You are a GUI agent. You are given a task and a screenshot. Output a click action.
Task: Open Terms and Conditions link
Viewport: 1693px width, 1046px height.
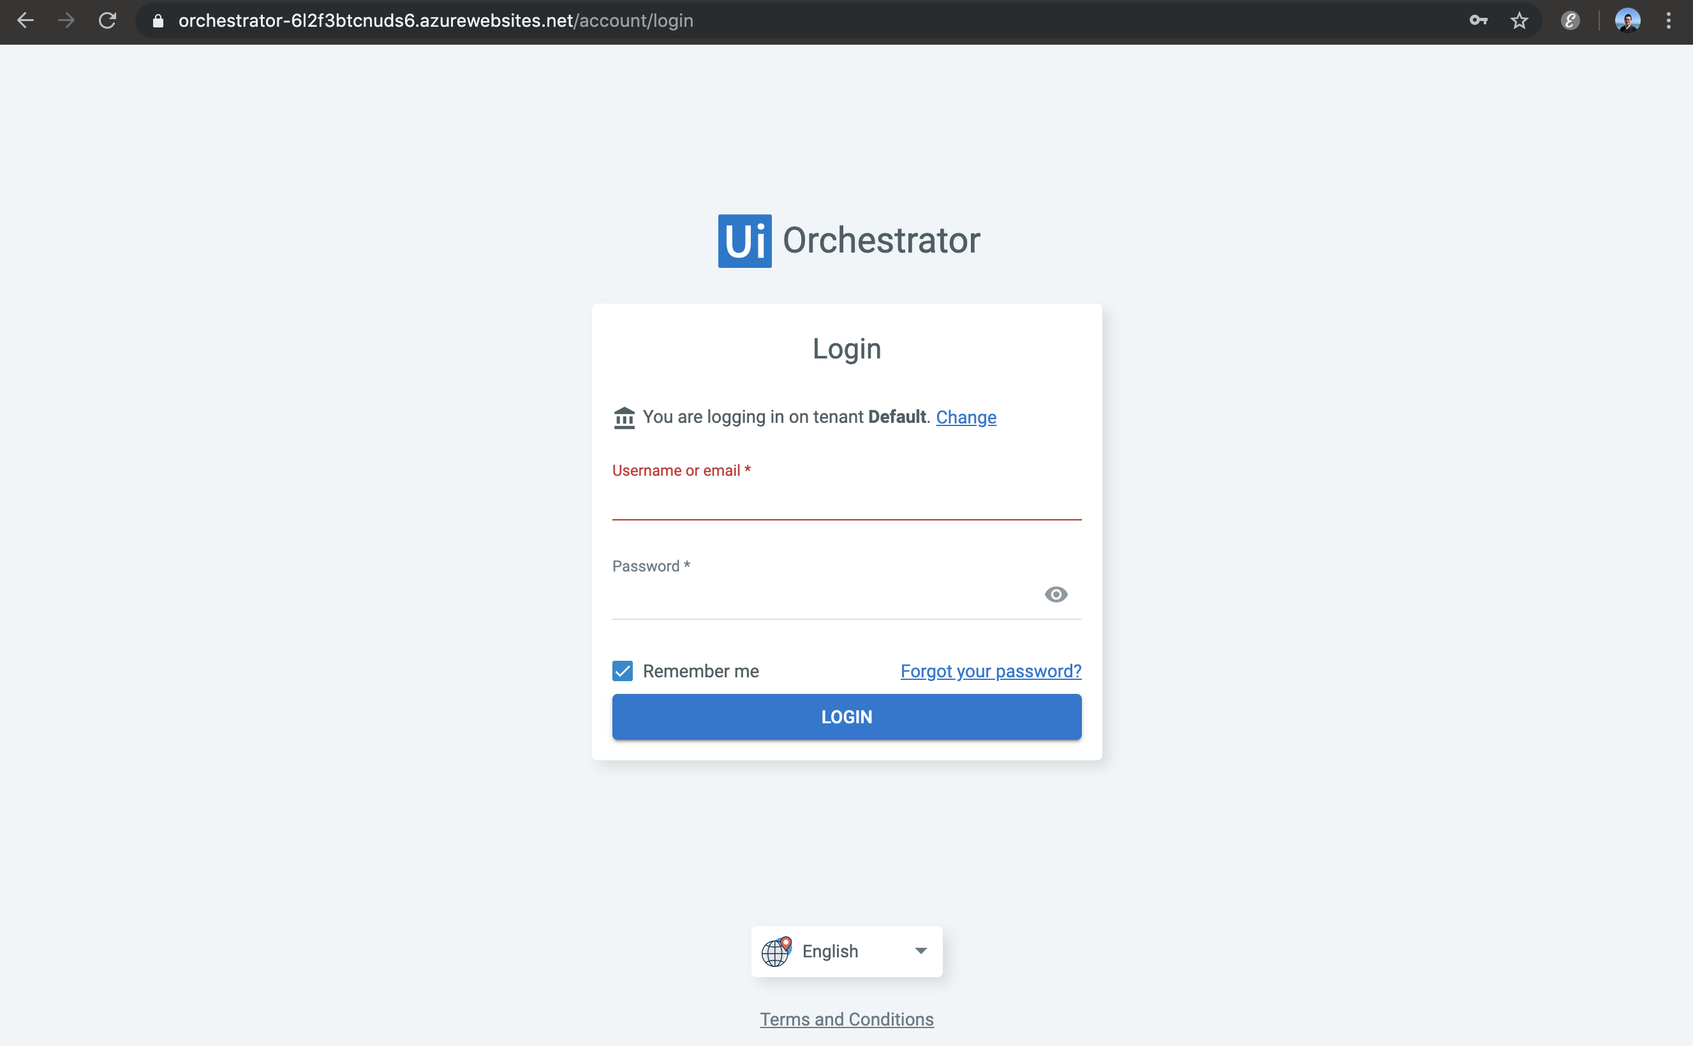847,1019
